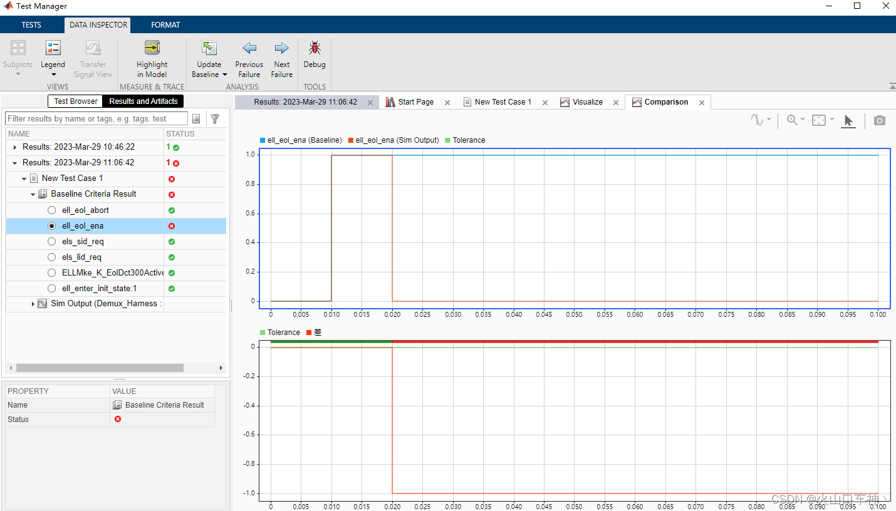Click the Transfer Signal View icon

93,48
